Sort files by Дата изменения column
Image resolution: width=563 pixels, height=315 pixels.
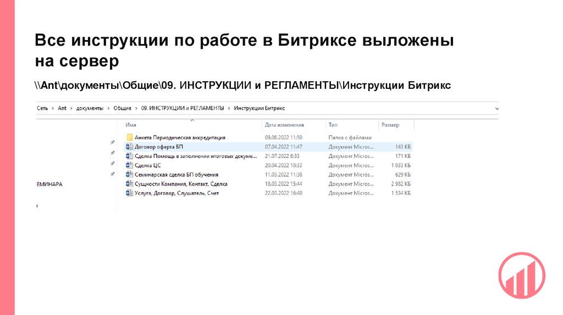(x=284, y=125)
